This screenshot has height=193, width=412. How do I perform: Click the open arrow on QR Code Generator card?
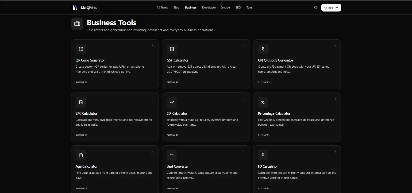point(152,46)
